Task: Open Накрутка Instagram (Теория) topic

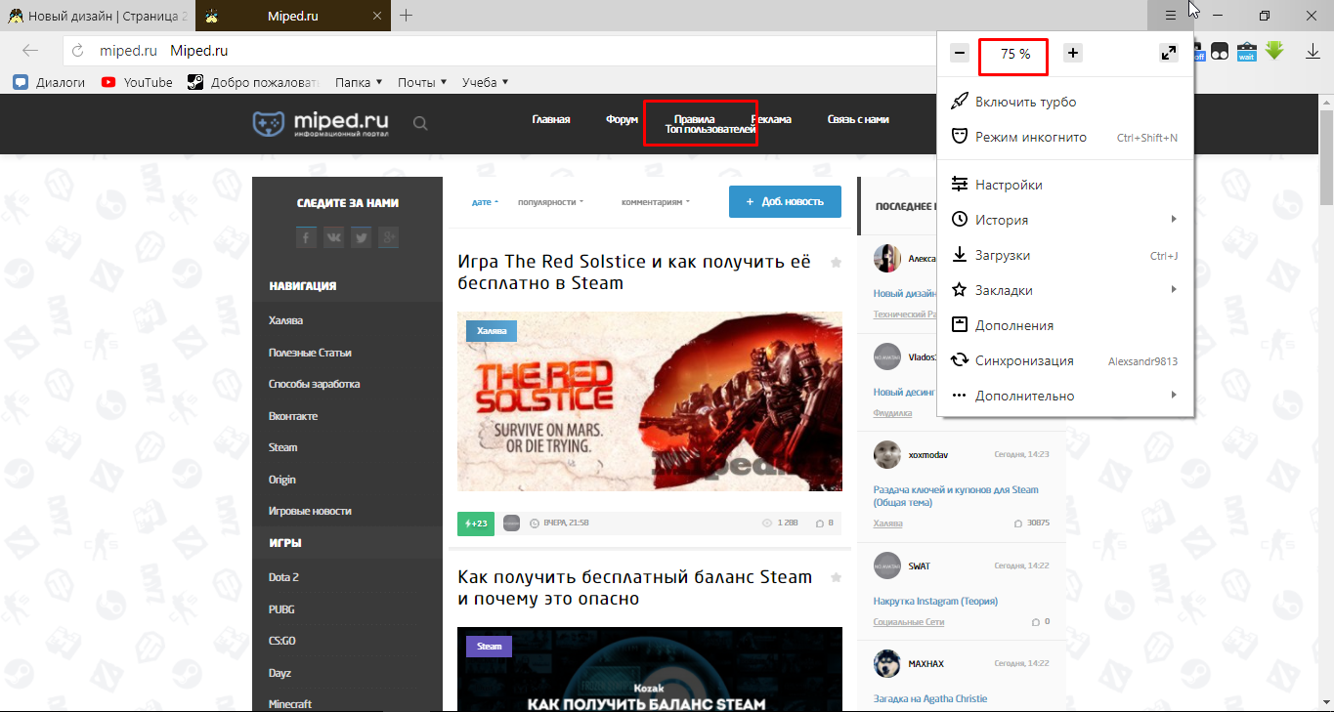Action: [x=935, y=601]
